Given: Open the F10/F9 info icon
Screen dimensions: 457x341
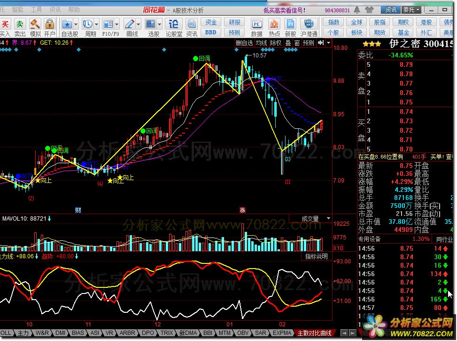Looking at the screenshot, I should pyautogui.click(x=108, y=24).
